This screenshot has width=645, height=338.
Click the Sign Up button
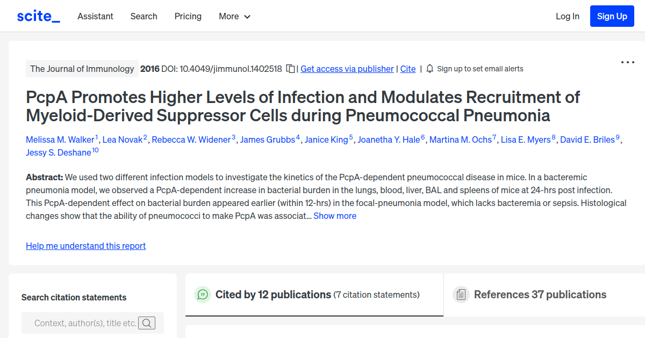coord(612,16)
